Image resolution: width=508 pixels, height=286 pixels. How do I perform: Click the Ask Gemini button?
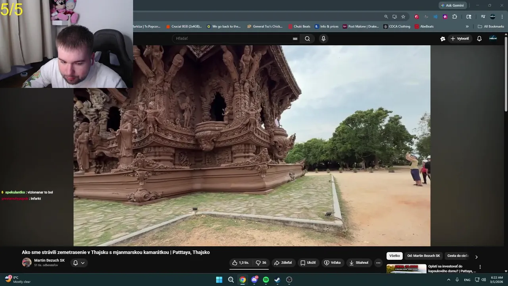452,6
